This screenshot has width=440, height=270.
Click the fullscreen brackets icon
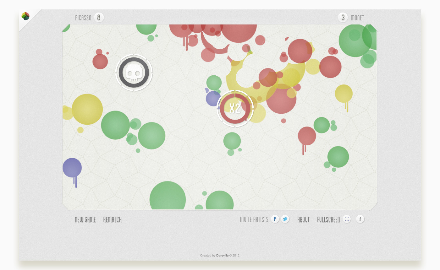(x=347, y=219)
